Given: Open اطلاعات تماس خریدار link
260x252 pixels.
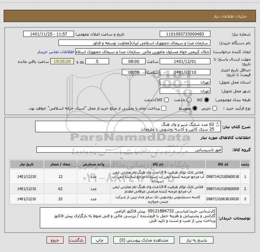Looking at the screenshot, I should (x=56, y=52).
